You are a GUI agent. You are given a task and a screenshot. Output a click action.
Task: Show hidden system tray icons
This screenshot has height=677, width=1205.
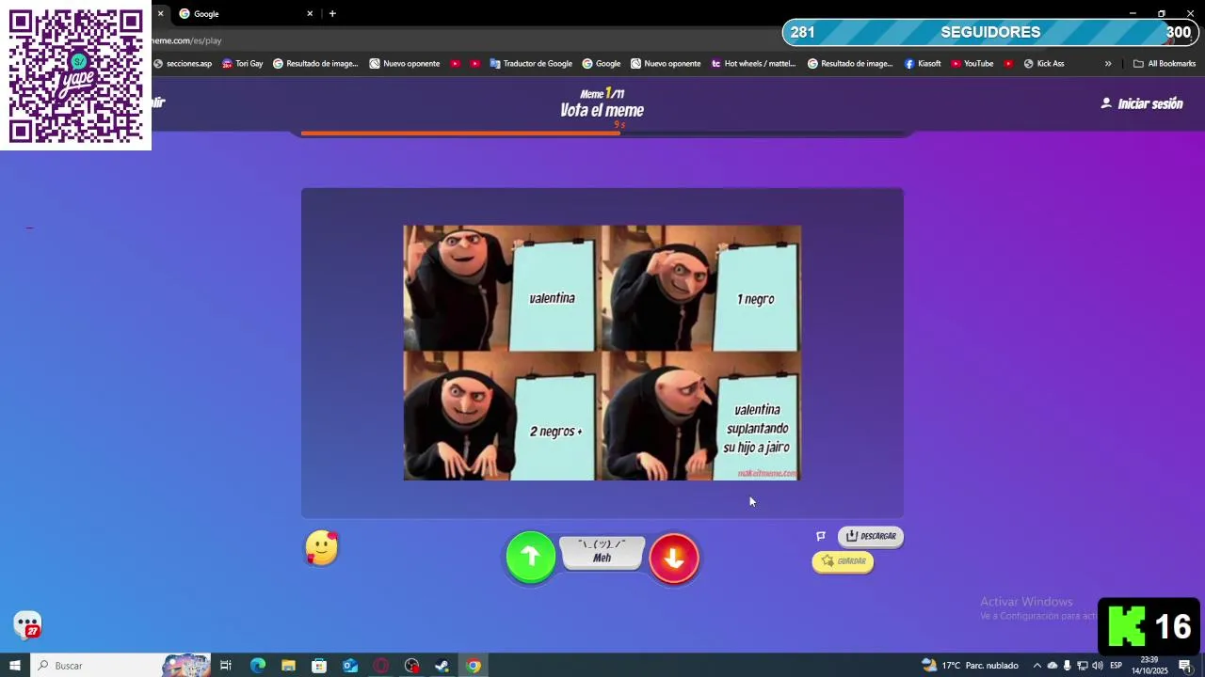(1037, 666)
